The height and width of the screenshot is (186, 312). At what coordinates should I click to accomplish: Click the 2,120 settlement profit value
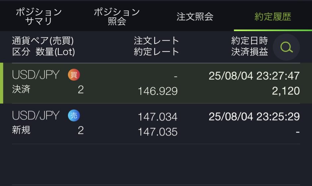coord(286,91)
